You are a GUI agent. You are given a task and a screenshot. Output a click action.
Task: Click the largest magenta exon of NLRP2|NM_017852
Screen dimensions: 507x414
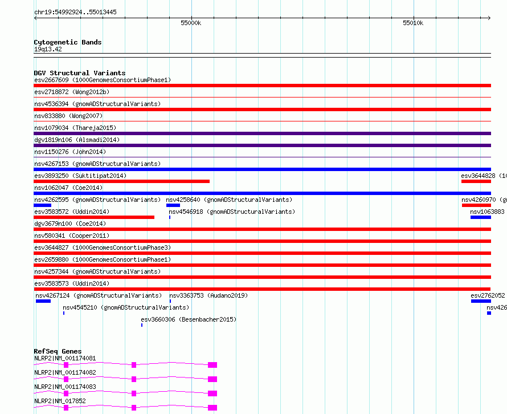coord(212,408)
